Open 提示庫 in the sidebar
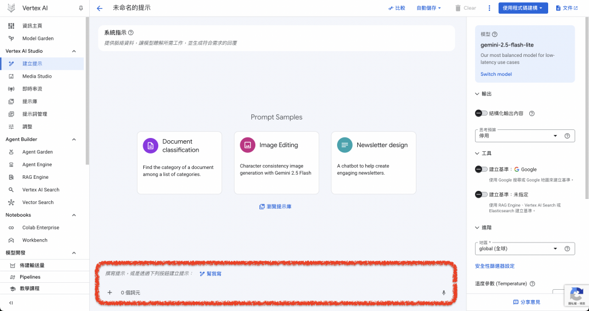This screenshot has height=311, width=589. [x=43, y=101]
